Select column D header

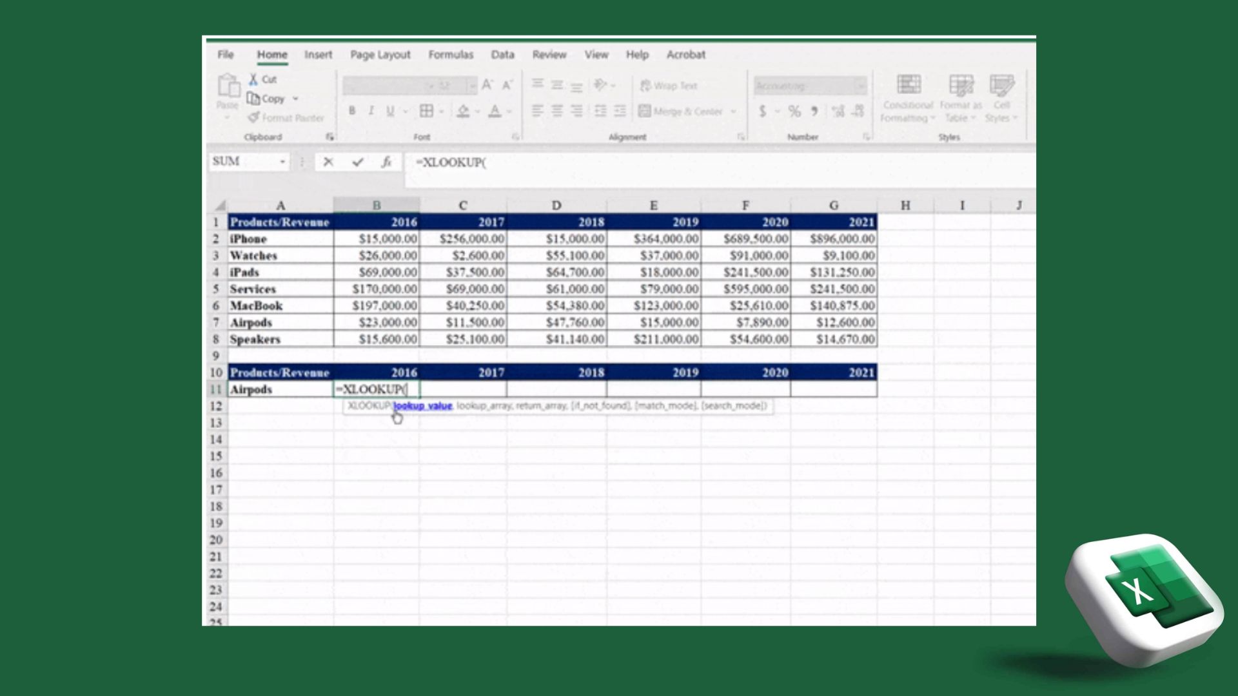556,206
